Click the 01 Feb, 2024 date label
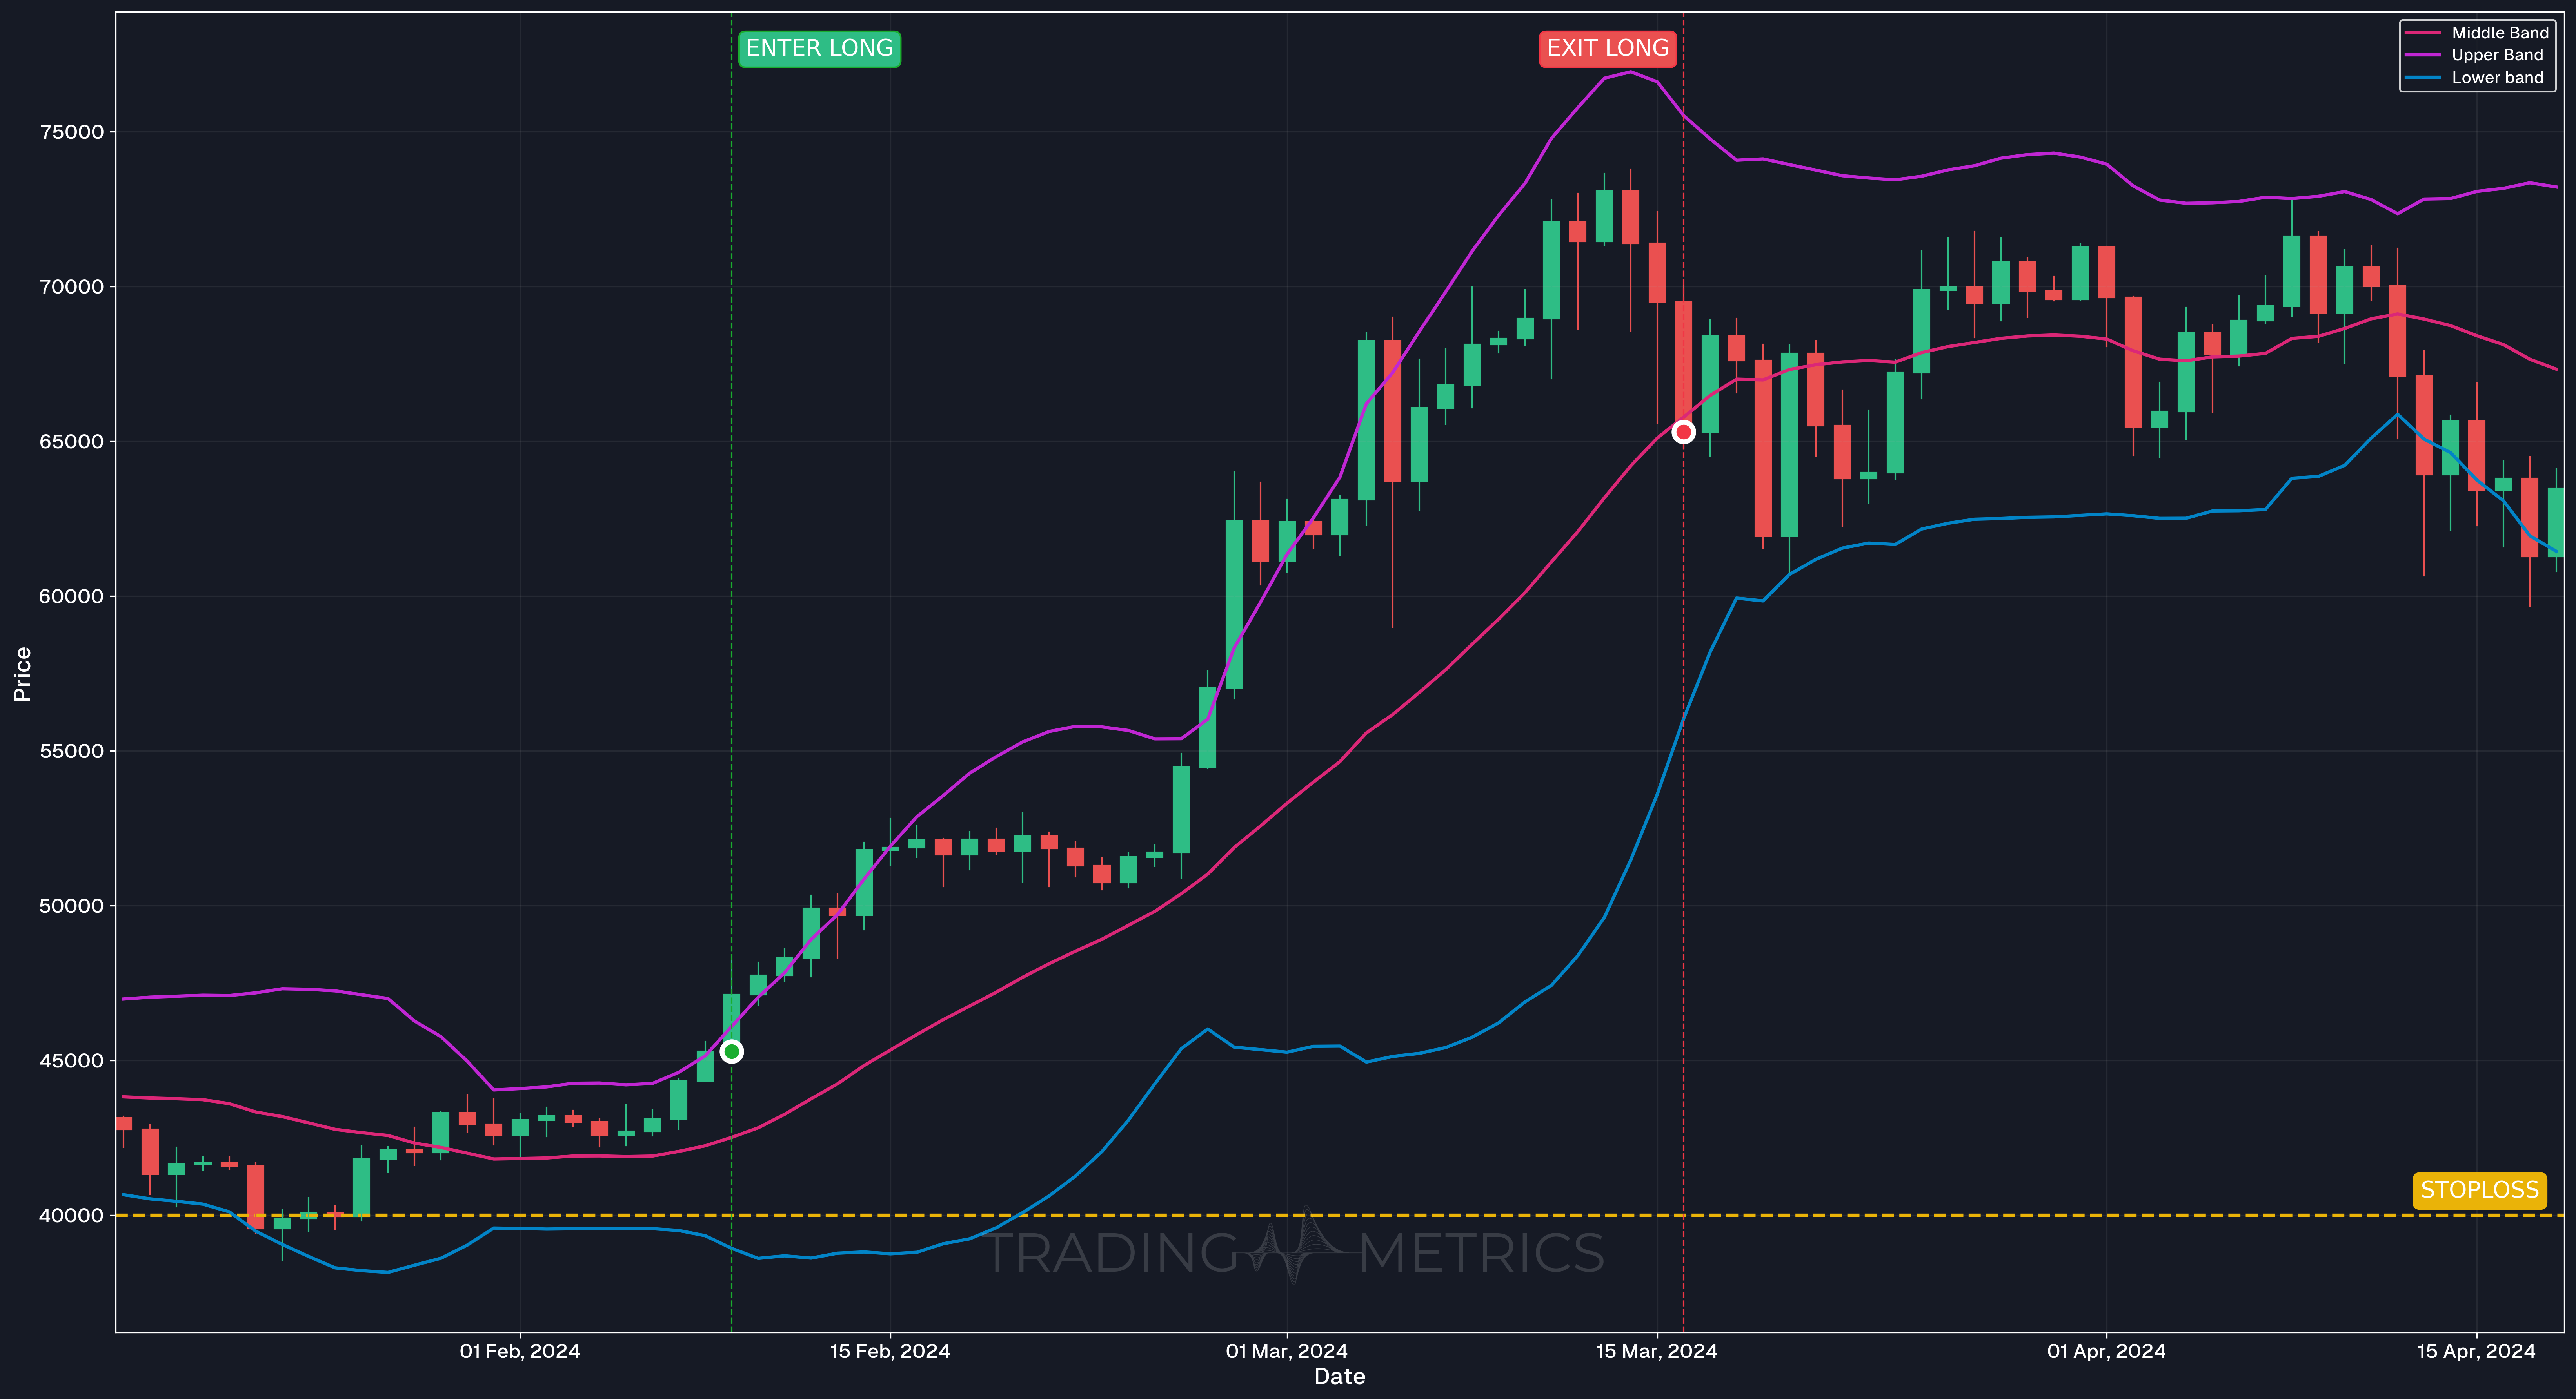 coord(520,1351)
